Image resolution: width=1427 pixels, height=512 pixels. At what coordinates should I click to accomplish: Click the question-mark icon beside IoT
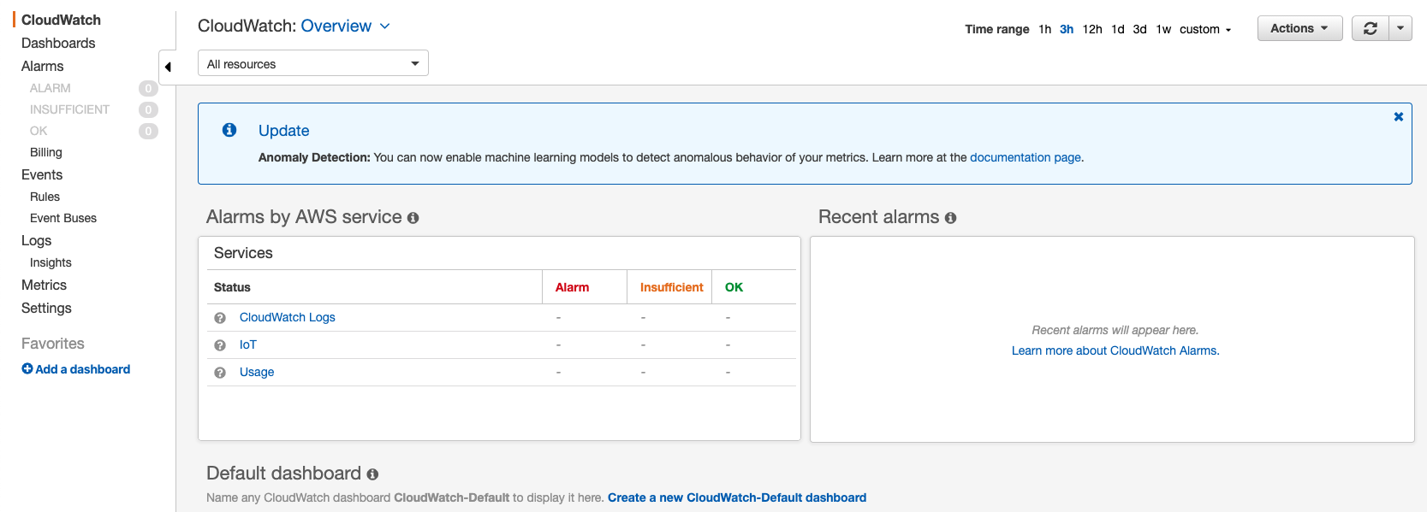[220, 345]
